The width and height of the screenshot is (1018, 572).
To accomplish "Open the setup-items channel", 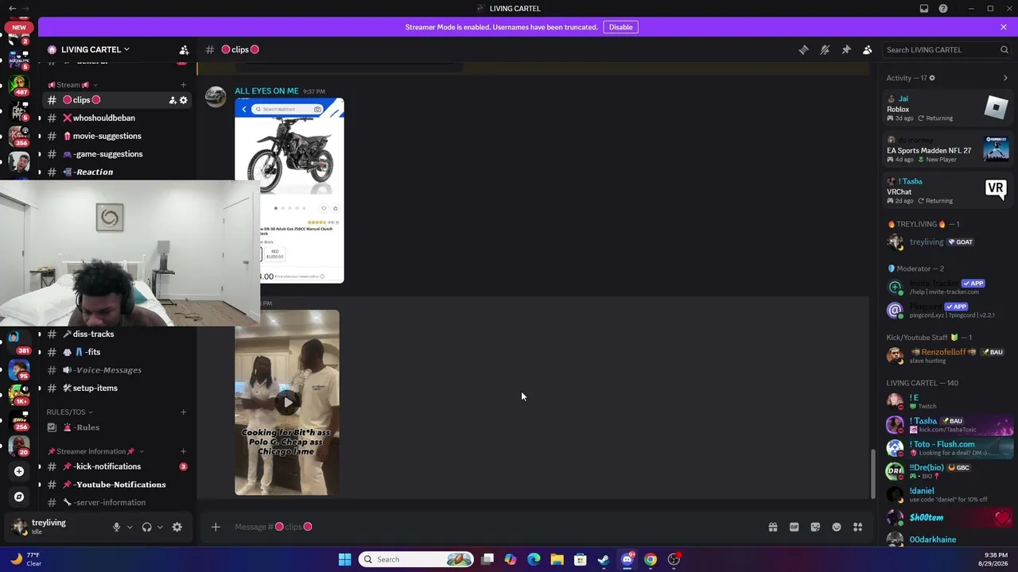I will [116, 388].
